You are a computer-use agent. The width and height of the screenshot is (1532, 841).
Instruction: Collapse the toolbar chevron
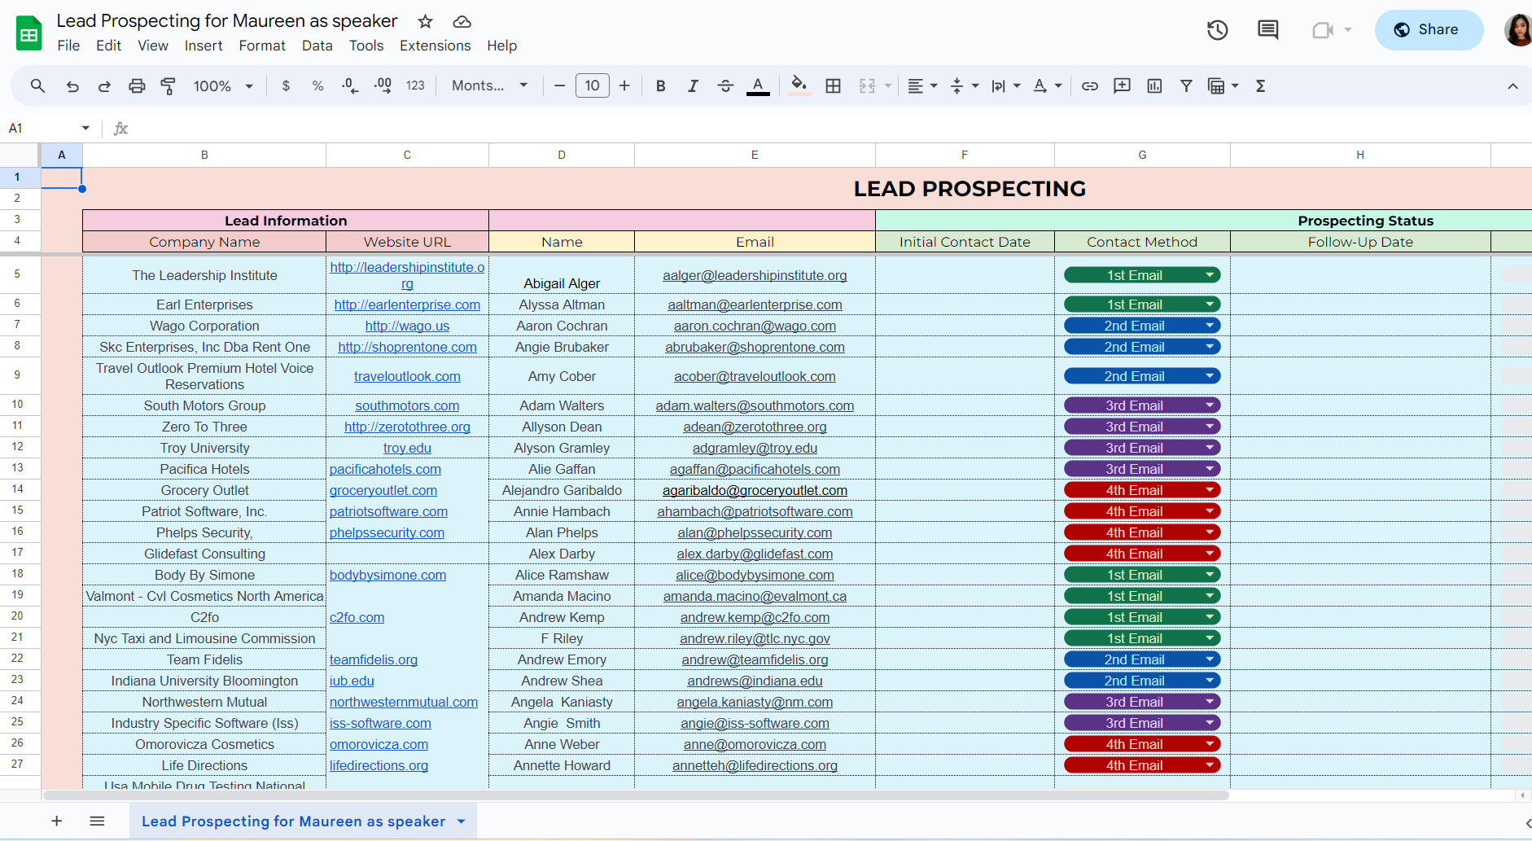(x=1512, y=85)
